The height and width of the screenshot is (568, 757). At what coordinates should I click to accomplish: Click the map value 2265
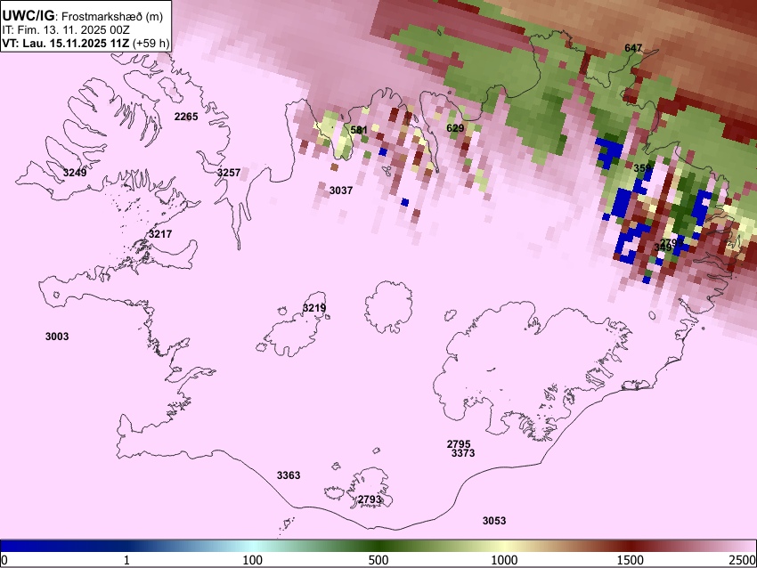[186, 117]
